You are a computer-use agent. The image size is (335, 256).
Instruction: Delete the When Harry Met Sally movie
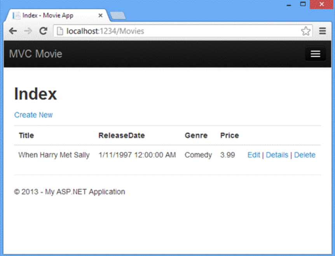click(305, 155)
